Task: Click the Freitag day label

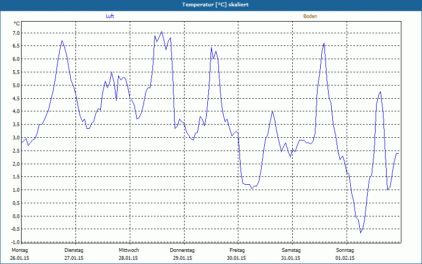Action: point(237,250)
